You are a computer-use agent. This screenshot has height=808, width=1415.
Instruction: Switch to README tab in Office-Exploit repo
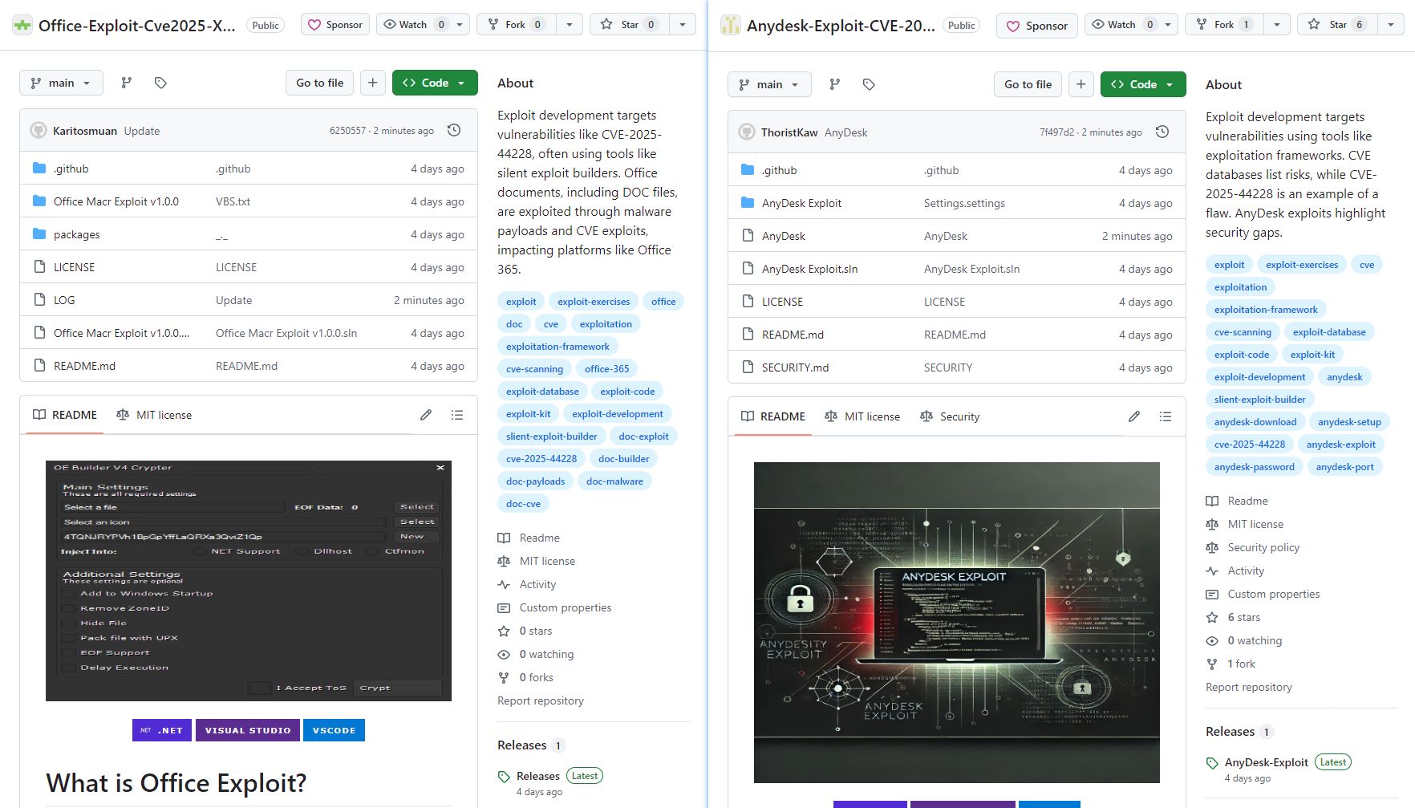coord(65,415)
